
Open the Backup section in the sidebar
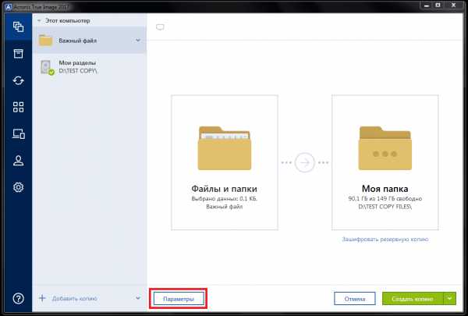pos(16,26)
